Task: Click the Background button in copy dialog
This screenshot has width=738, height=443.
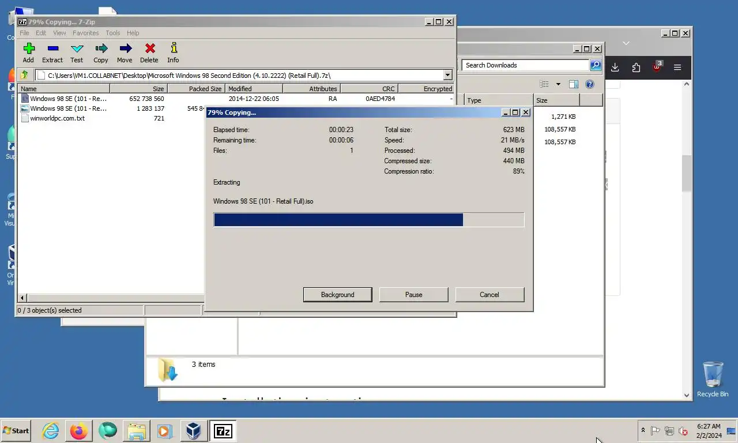Action: coord(337,295)
